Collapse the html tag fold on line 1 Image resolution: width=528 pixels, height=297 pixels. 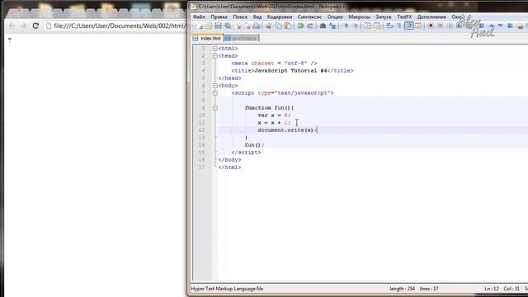pos(214,49)
